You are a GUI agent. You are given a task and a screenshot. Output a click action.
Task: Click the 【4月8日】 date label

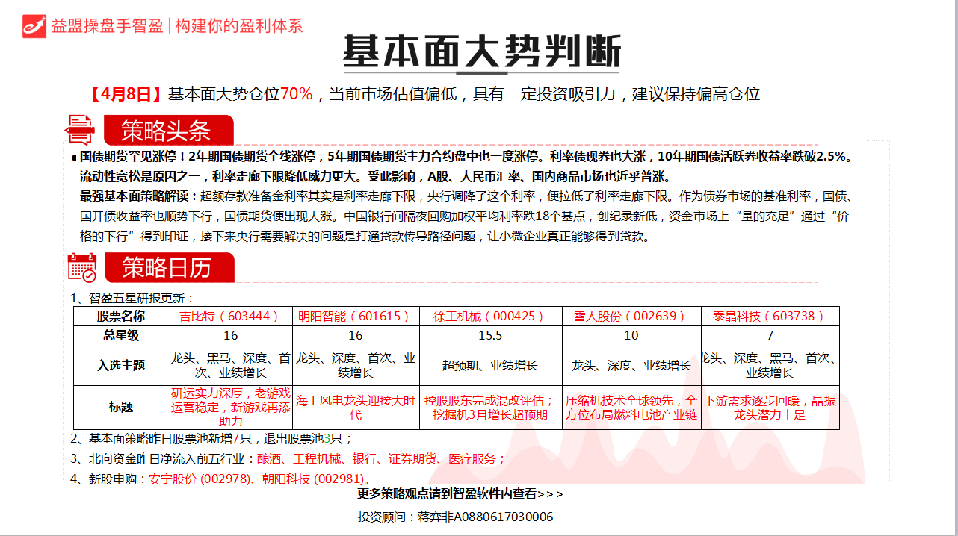(x=126, y=94)
